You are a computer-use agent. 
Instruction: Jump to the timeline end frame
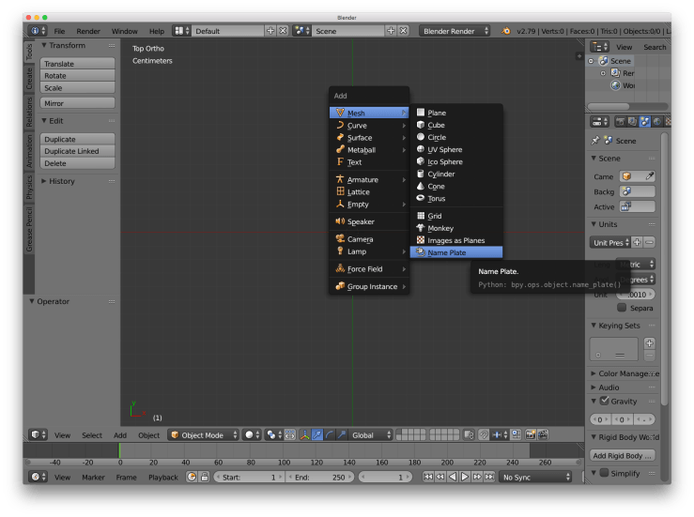click(489, 477)
